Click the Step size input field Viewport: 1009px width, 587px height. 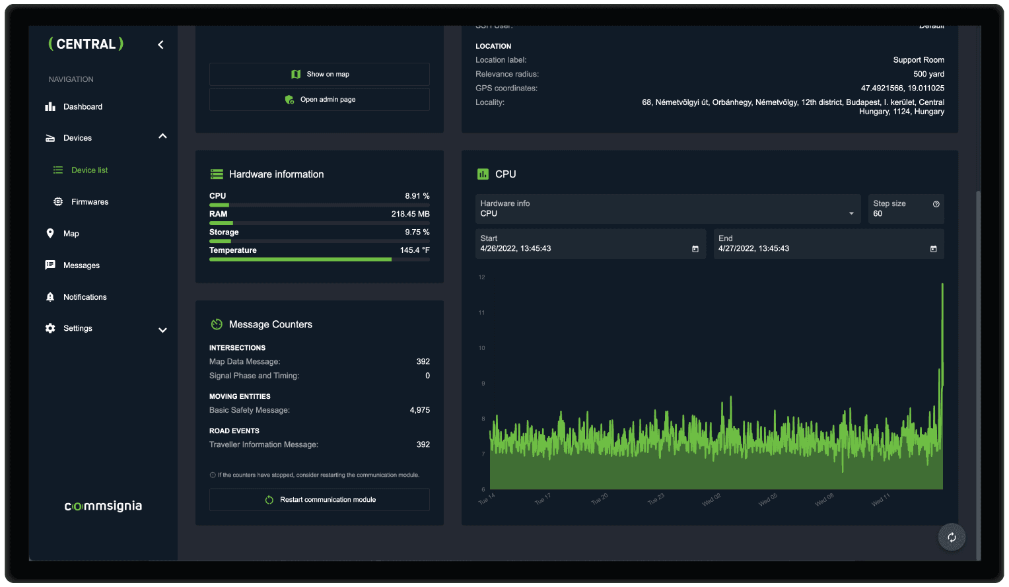[898, 214]
